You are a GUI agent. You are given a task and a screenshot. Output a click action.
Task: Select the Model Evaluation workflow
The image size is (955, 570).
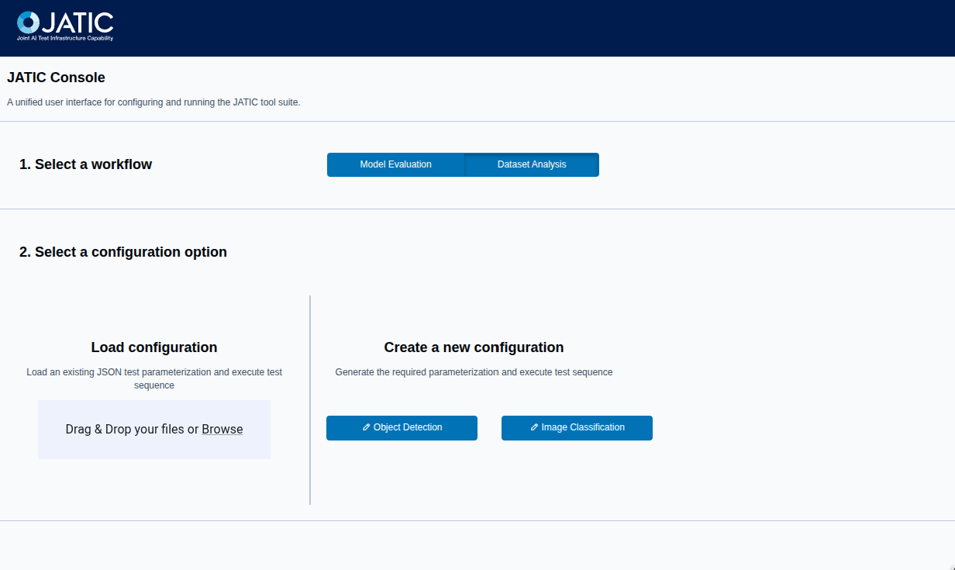(x=395, y=164)
